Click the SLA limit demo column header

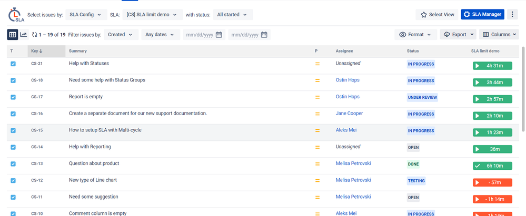pyautogui.click(x=485, y=51)
